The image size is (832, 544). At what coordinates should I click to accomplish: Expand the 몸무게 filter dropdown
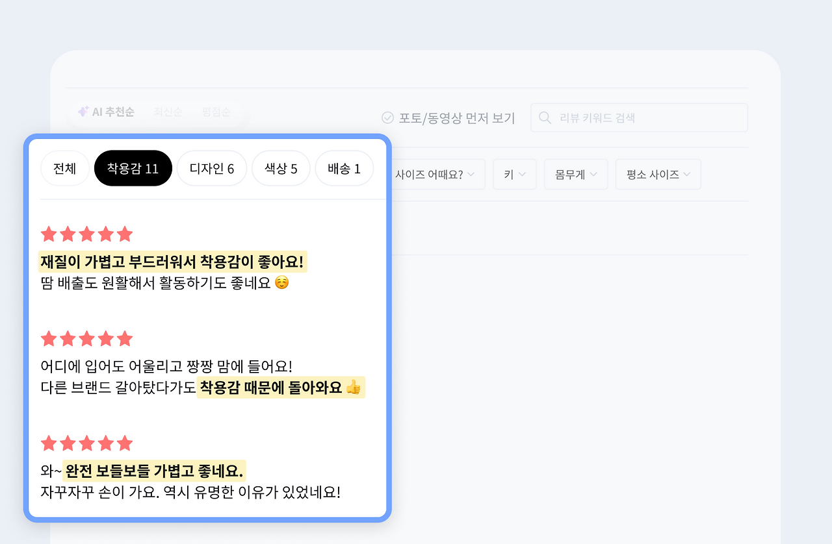pos(576,174)
